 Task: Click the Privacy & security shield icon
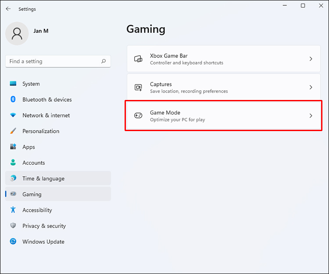click(x=13, y=226)
